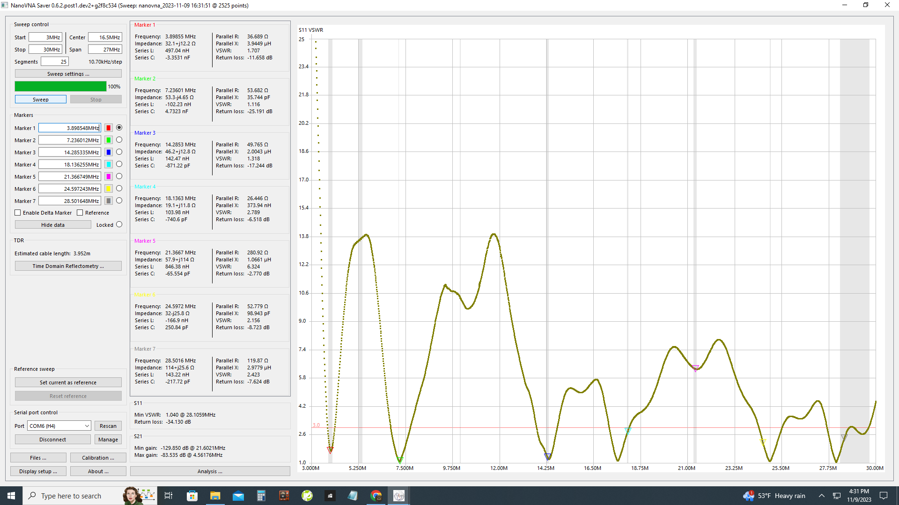This screenshot has width=899, height=505.
Task: Click Marker 1 red color swatch
Action: [x=108, y=128]
